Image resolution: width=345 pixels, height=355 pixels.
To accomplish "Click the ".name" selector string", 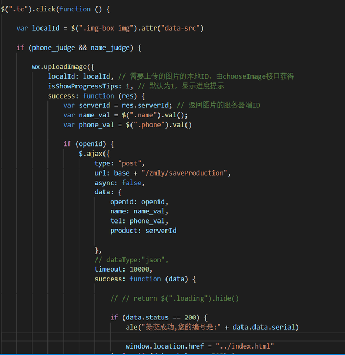I will 143,115.
